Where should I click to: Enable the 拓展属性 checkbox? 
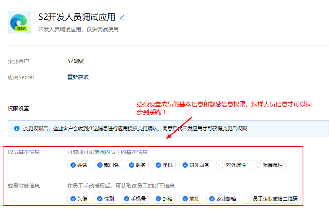[258, 165]
